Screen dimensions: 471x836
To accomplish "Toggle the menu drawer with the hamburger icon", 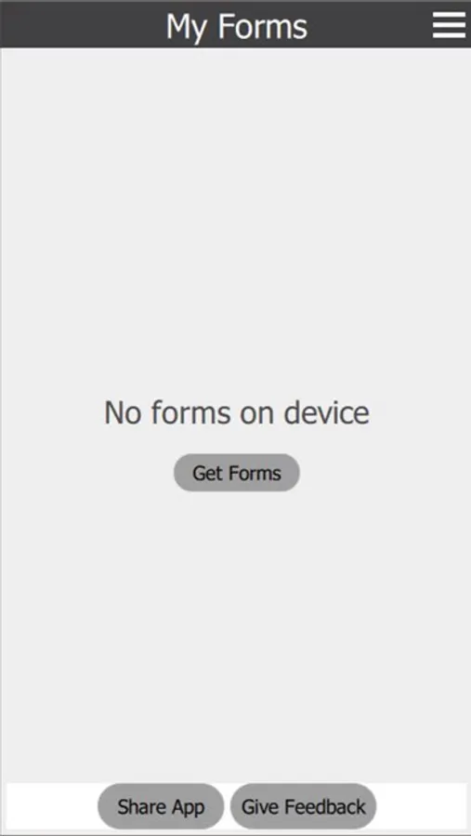I will click(449, 24).
